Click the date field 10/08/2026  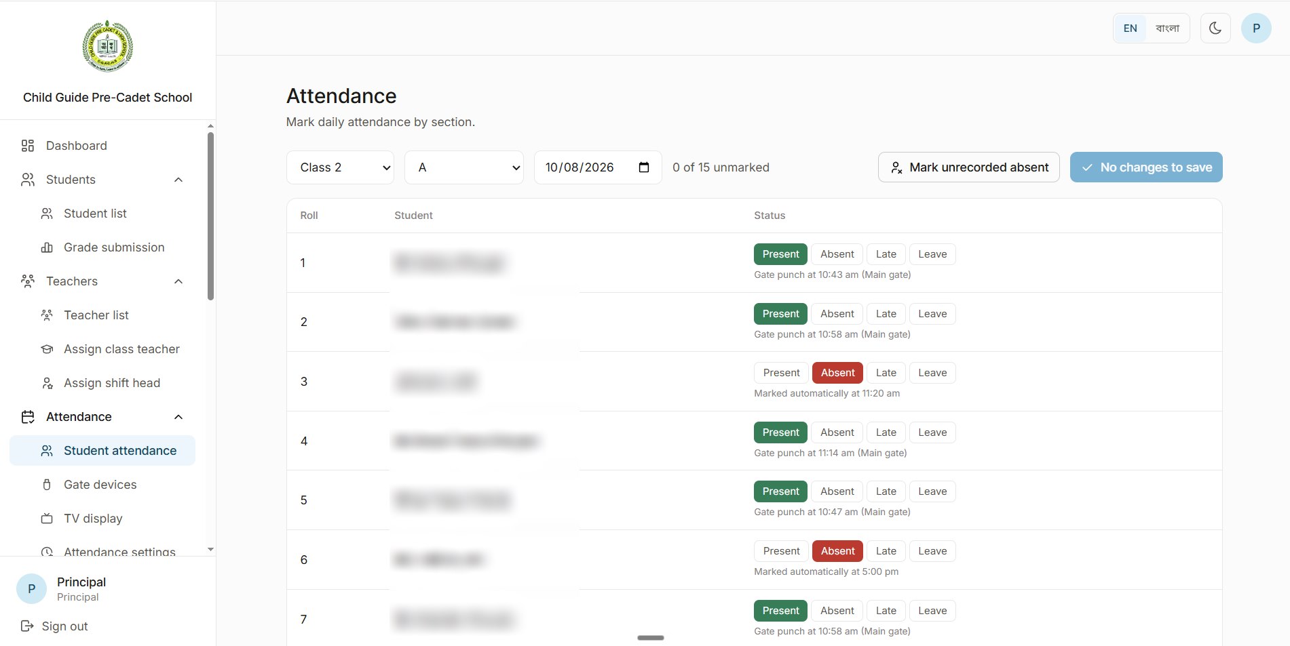(x=598, y=167)
